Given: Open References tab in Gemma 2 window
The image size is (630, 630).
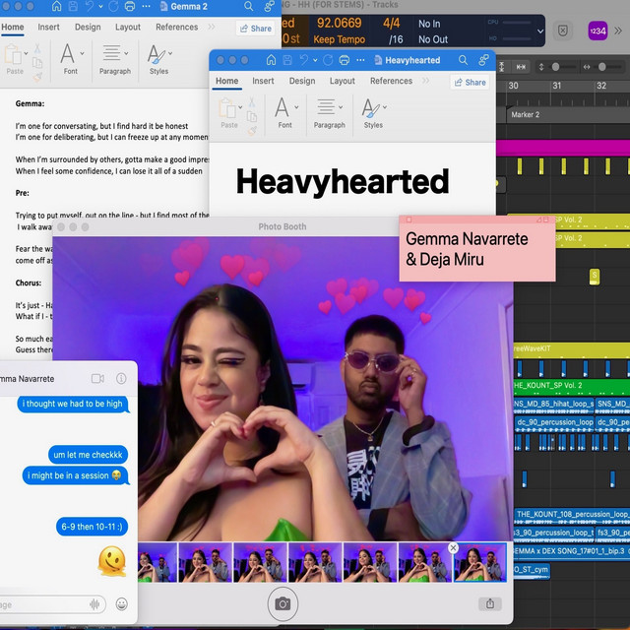Looking at the screenshot, I should point(177,27).
